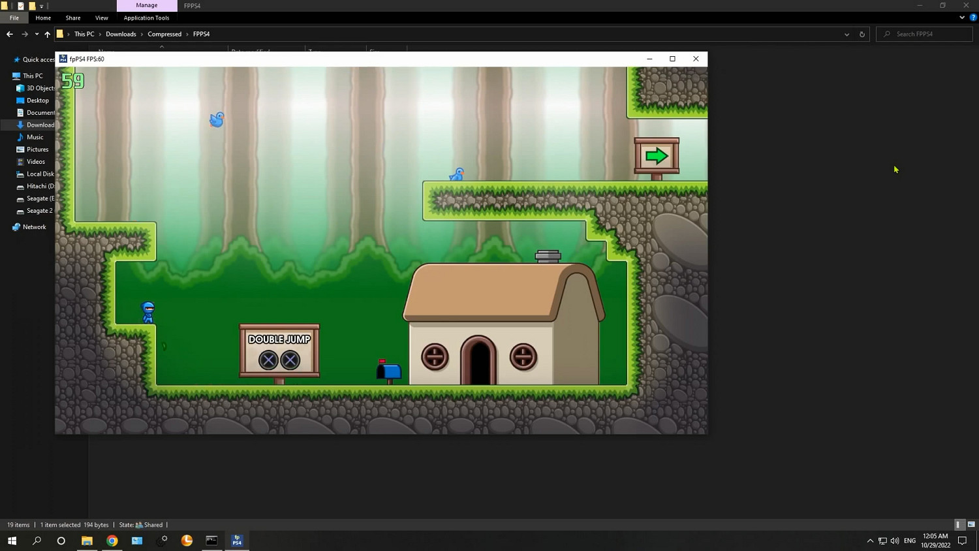
Task: Open the command prompt taskbar icon
Action: pos(211,541)
